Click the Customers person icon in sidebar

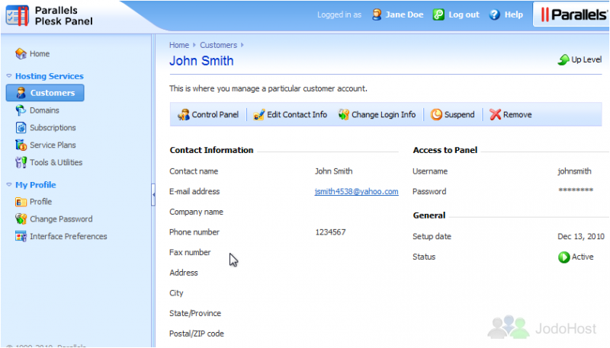[21, 93]
